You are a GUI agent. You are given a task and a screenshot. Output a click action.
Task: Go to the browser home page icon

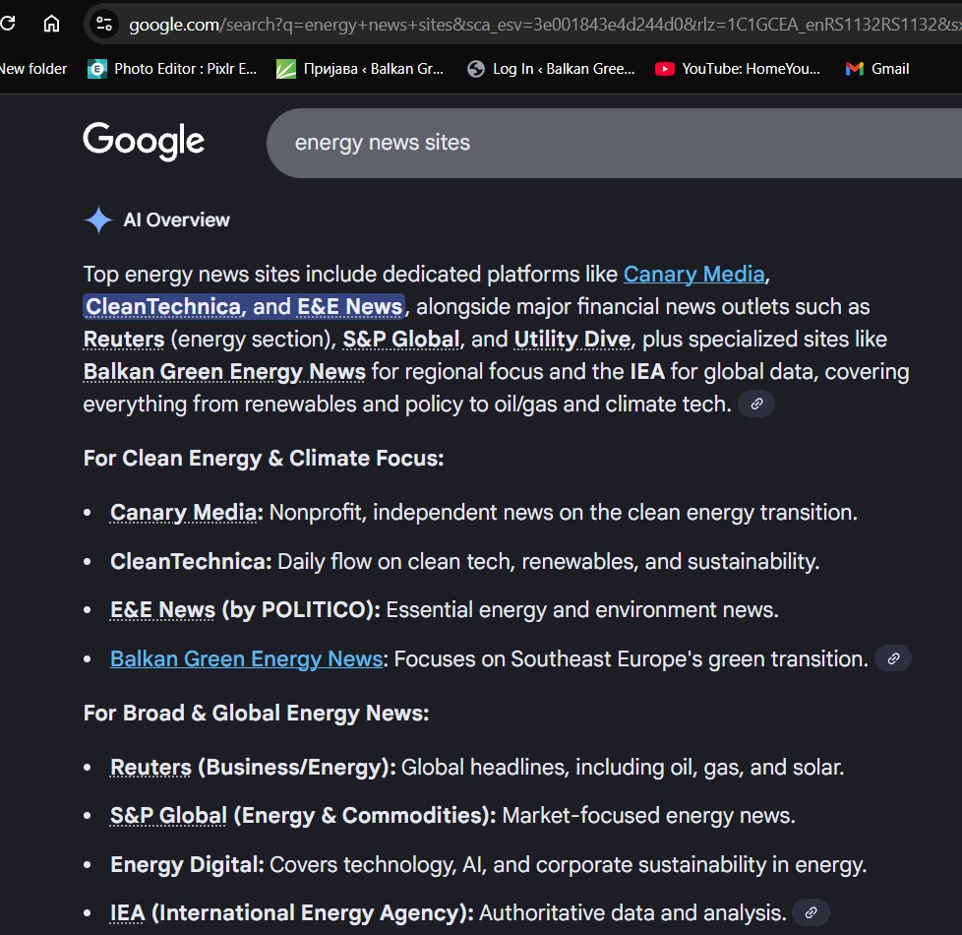[51, 24]
